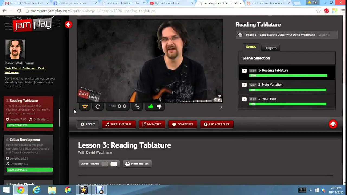The image size is (347, 195).
Task: Click the browser back arrow
Action: click(4, 11)
